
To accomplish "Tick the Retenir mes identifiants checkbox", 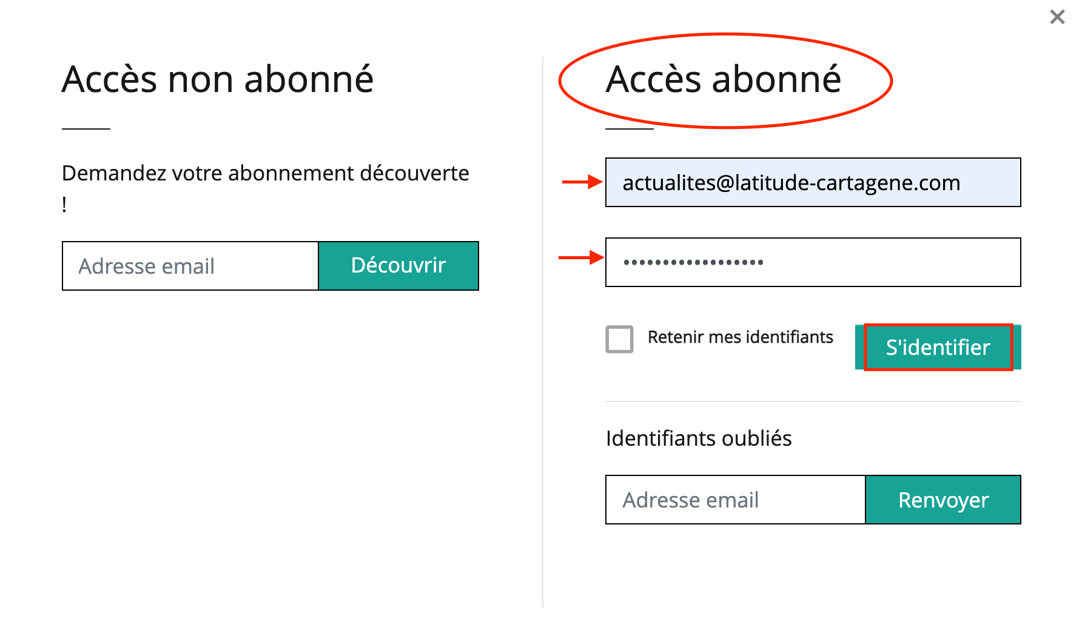I will click(619, 339).
